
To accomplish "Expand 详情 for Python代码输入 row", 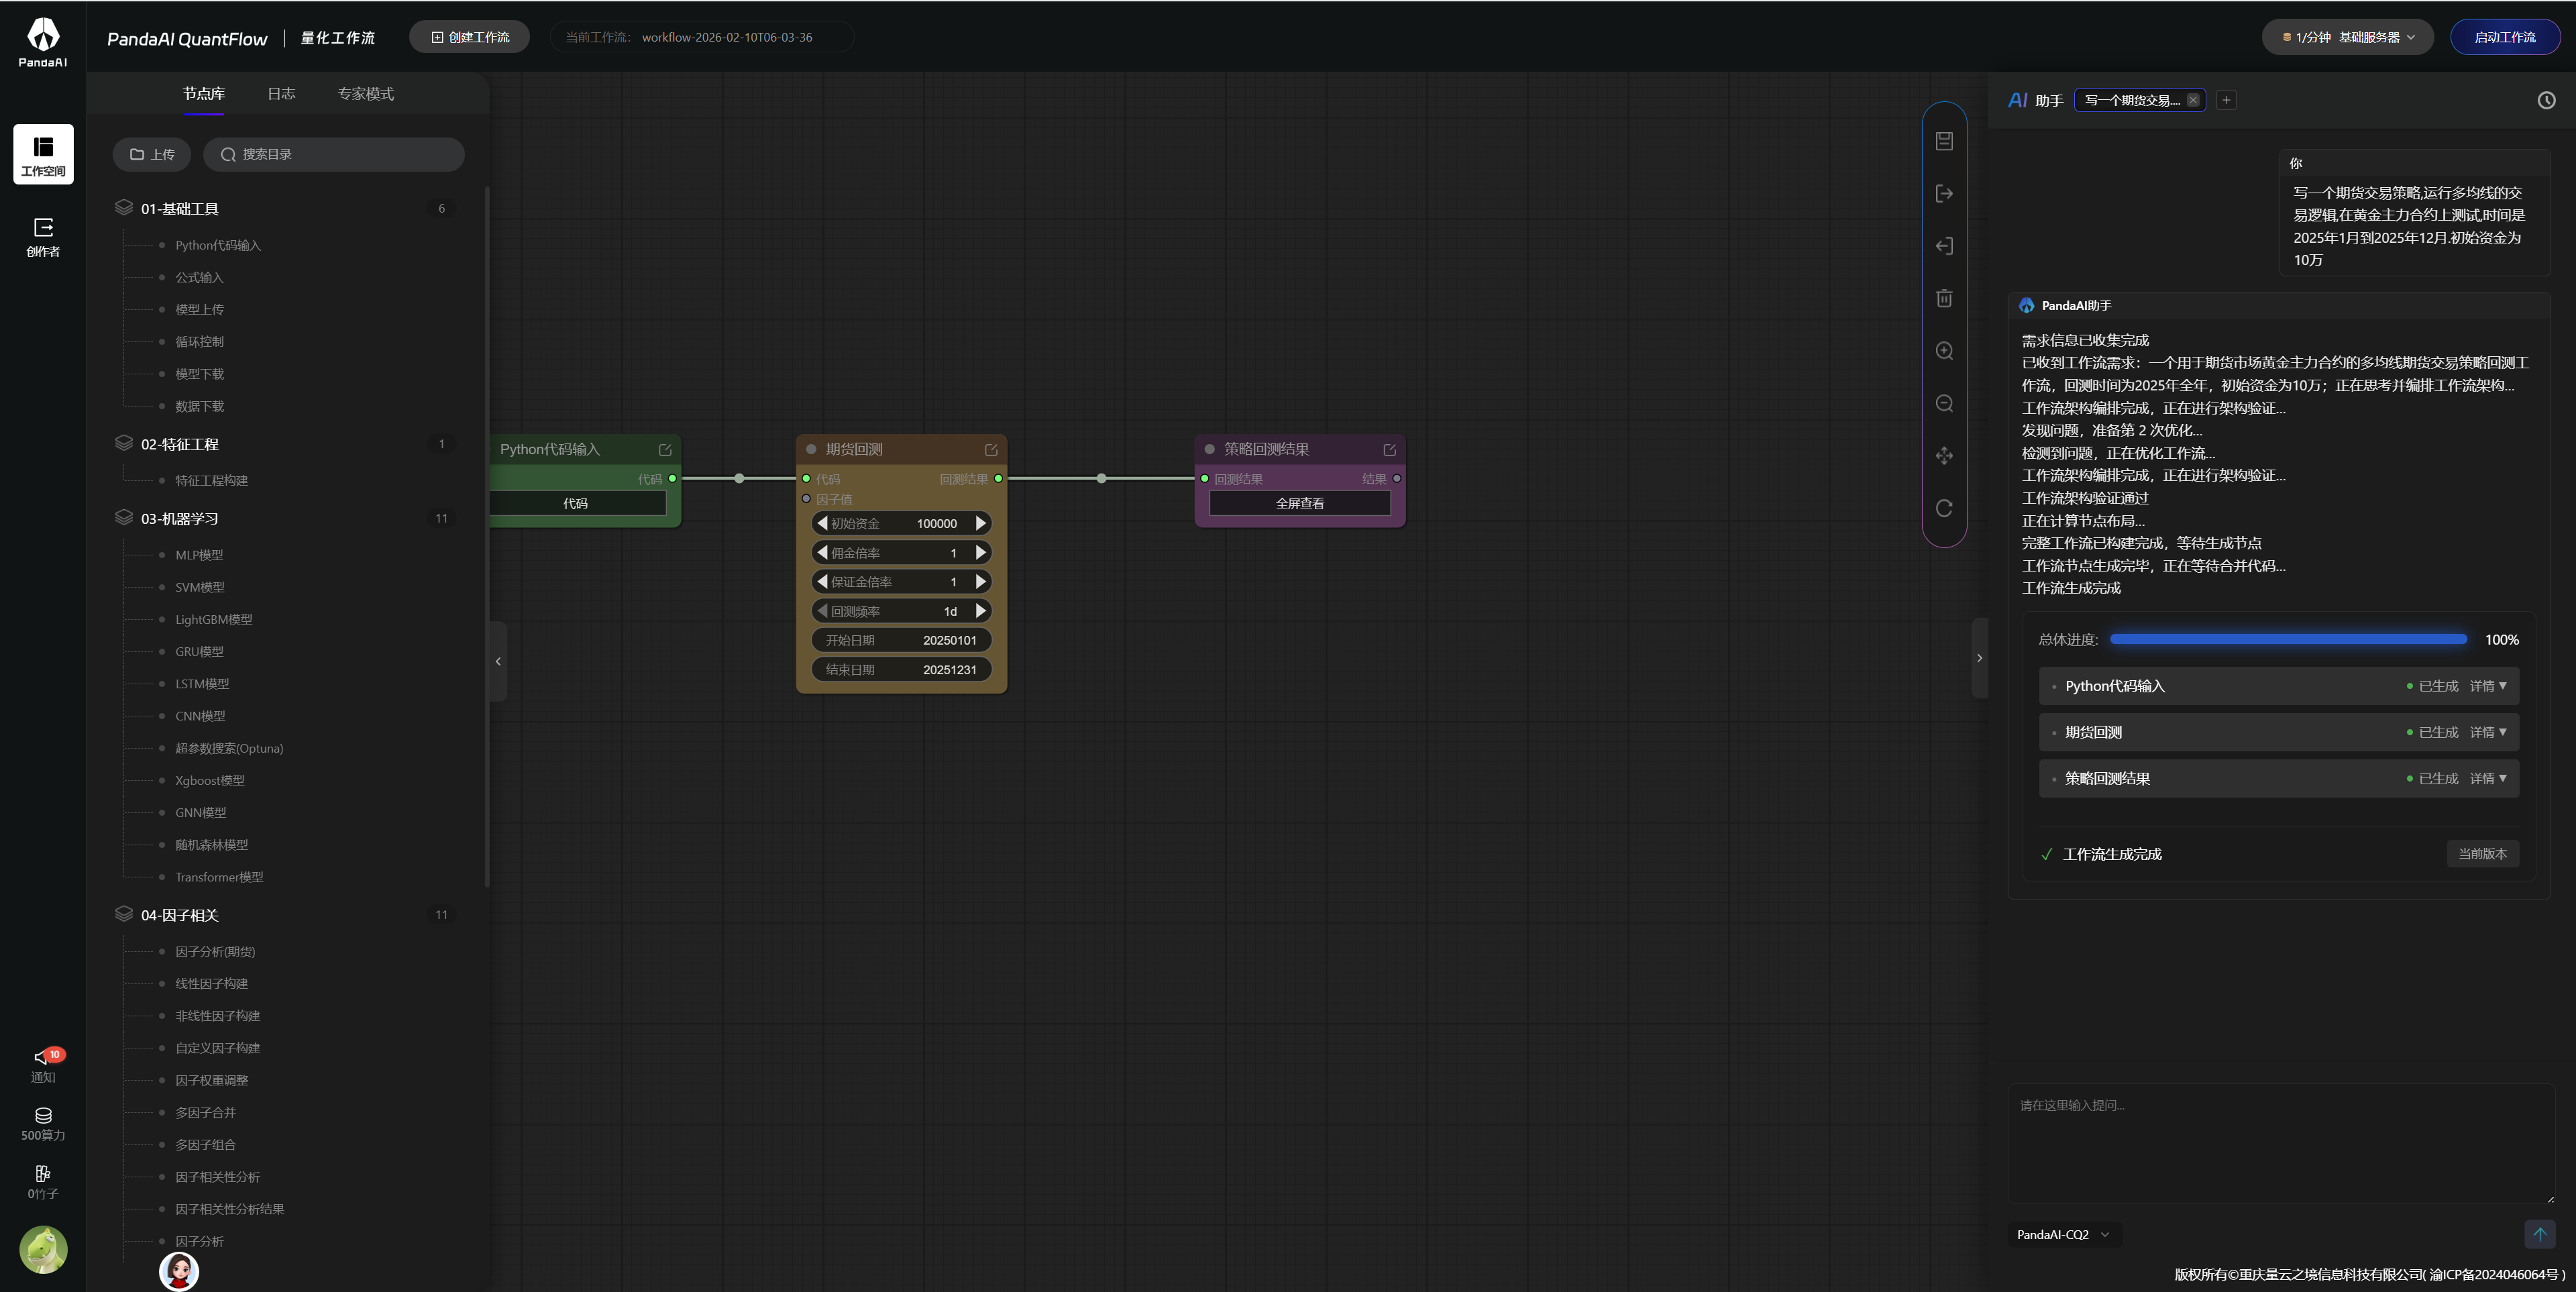I will 2488,686.
